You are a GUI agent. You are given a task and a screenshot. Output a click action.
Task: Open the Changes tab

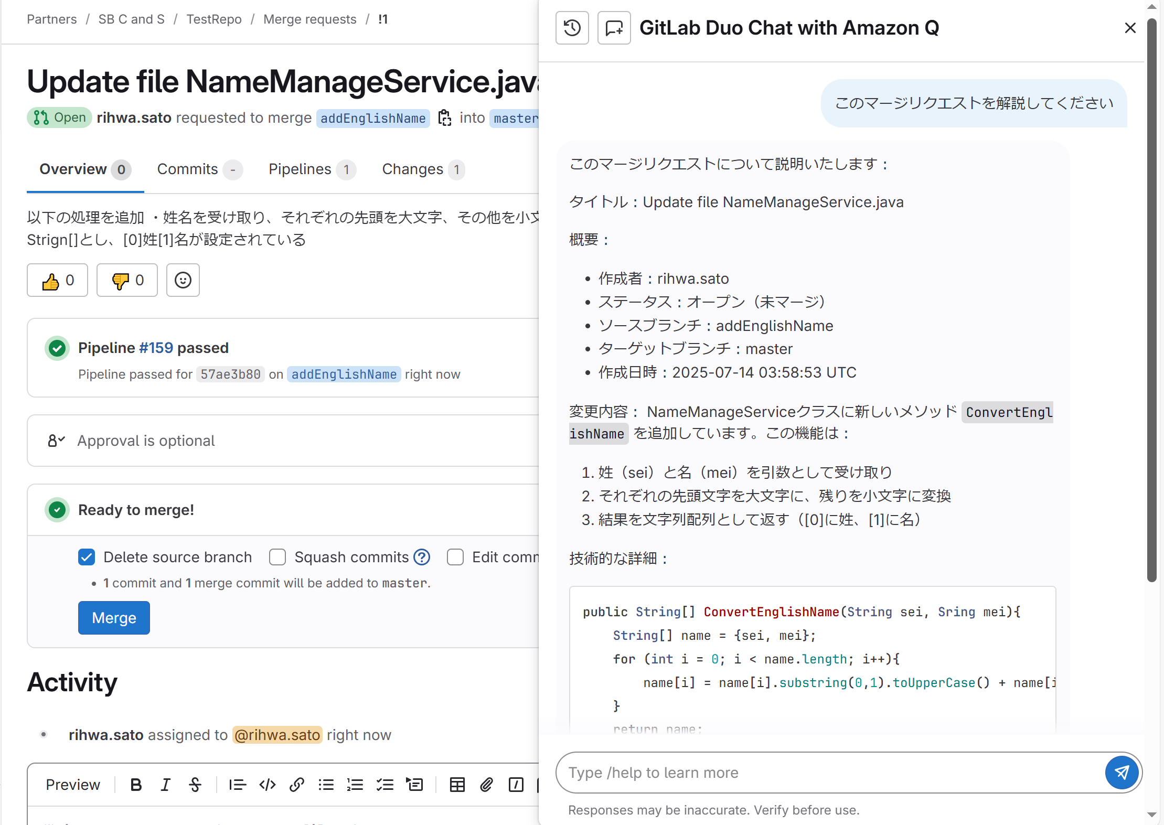point(423,169)
